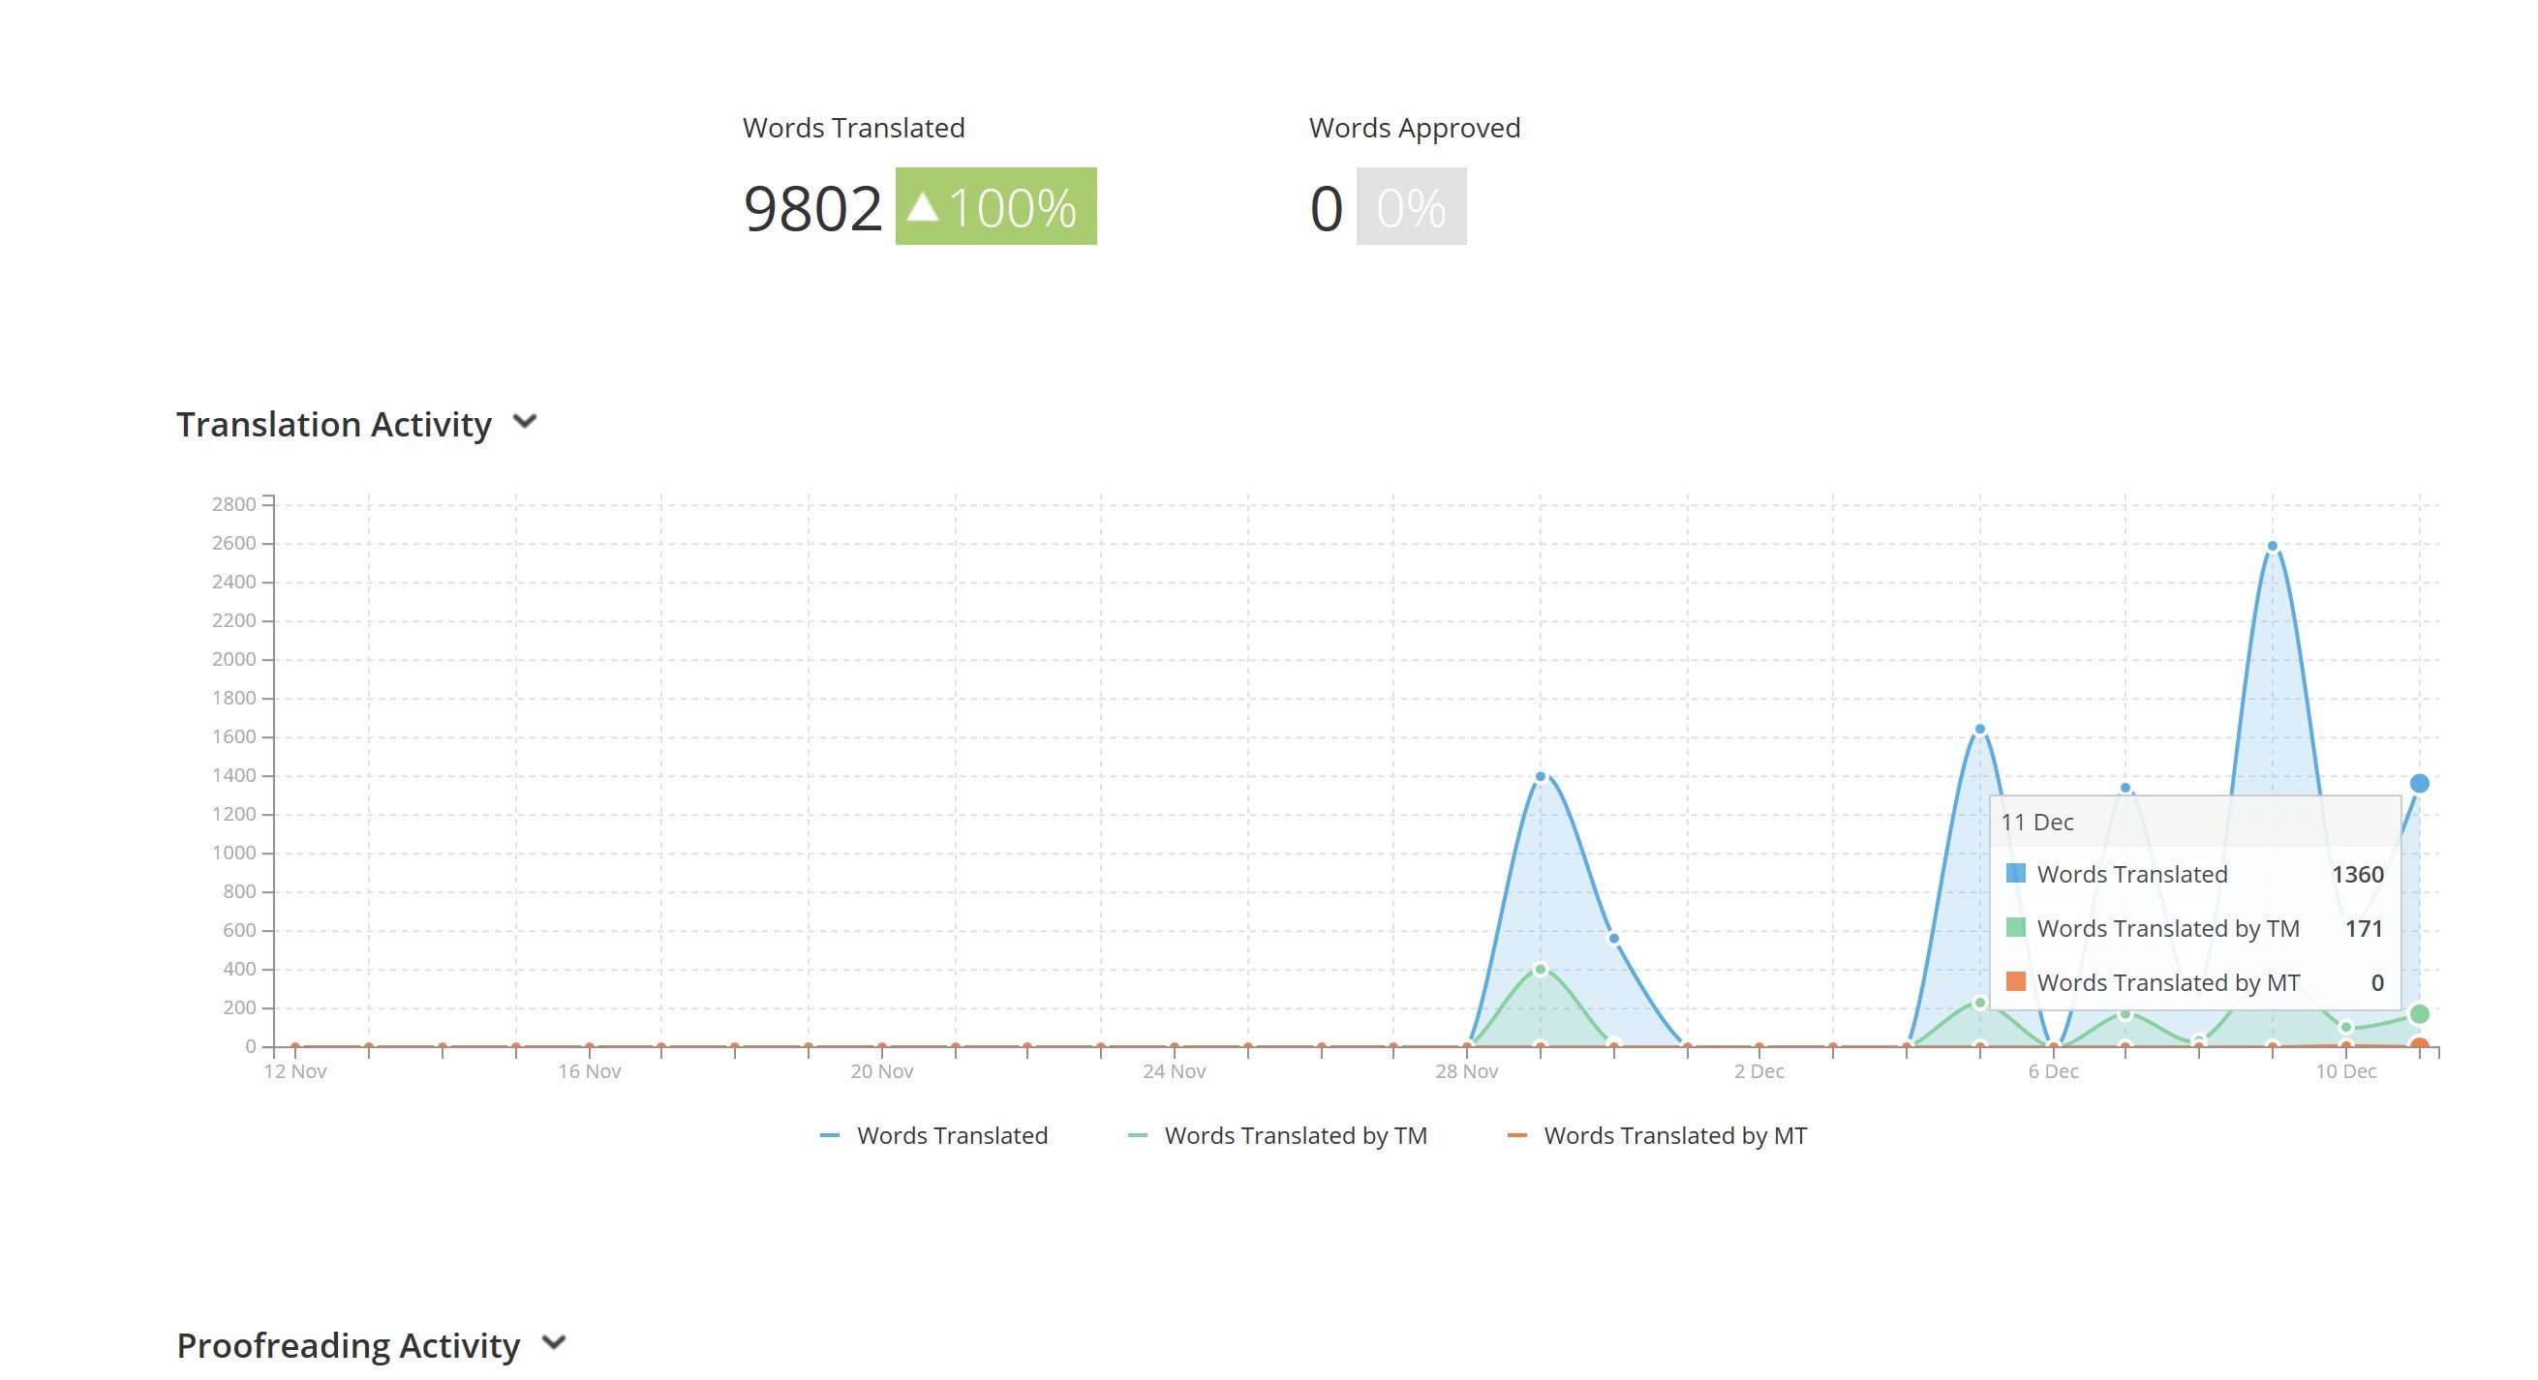The height and width of the screenshot is (1380, 2538).
Task: Click the Proofreading Activity section title
Action: 348,1344
